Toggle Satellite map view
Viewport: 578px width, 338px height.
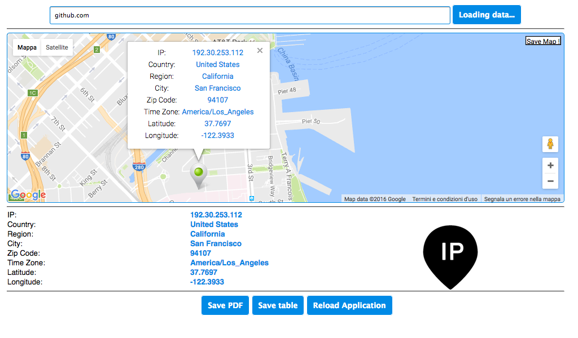pyautogui.click(x=56, y=47)
